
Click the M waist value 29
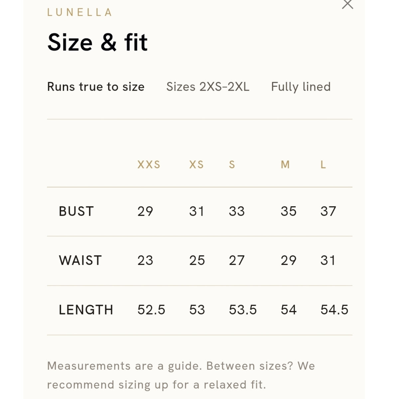(x=289, y=260)
